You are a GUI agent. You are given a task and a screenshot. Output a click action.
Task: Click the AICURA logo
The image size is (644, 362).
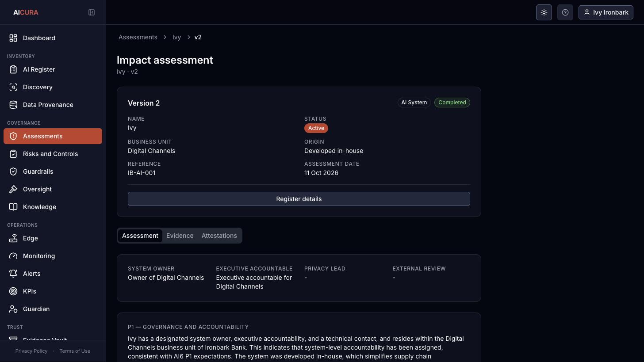pos(26,12)
